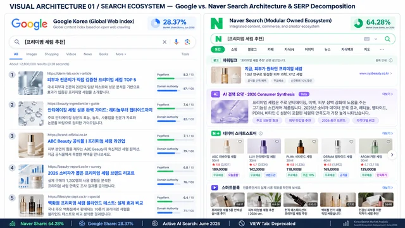The height and width of the screenshot is (228, 405).
Task: Start Google voice search microphone
Action: (x=176, y=42)
